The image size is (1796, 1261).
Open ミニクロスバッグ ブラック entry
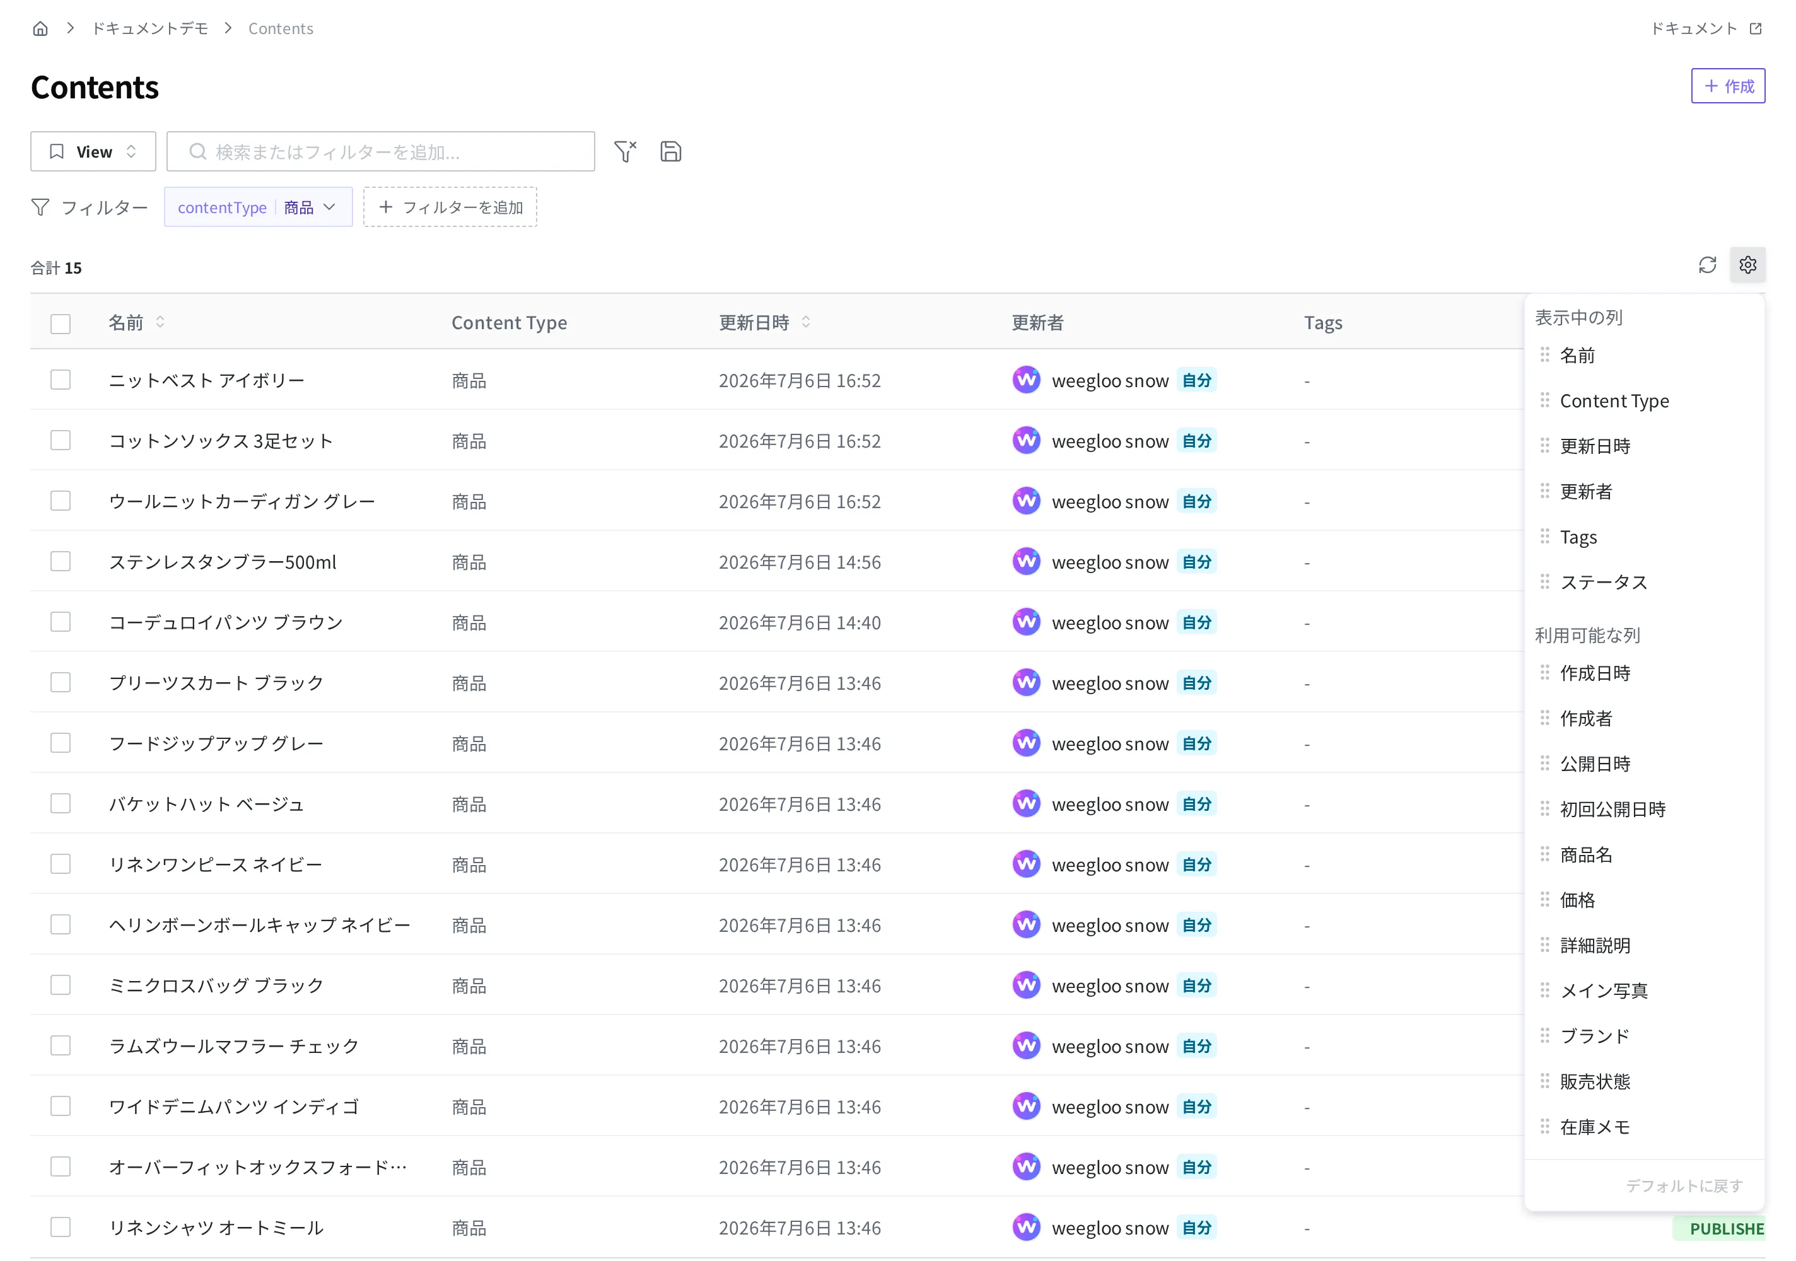[216, 985]
